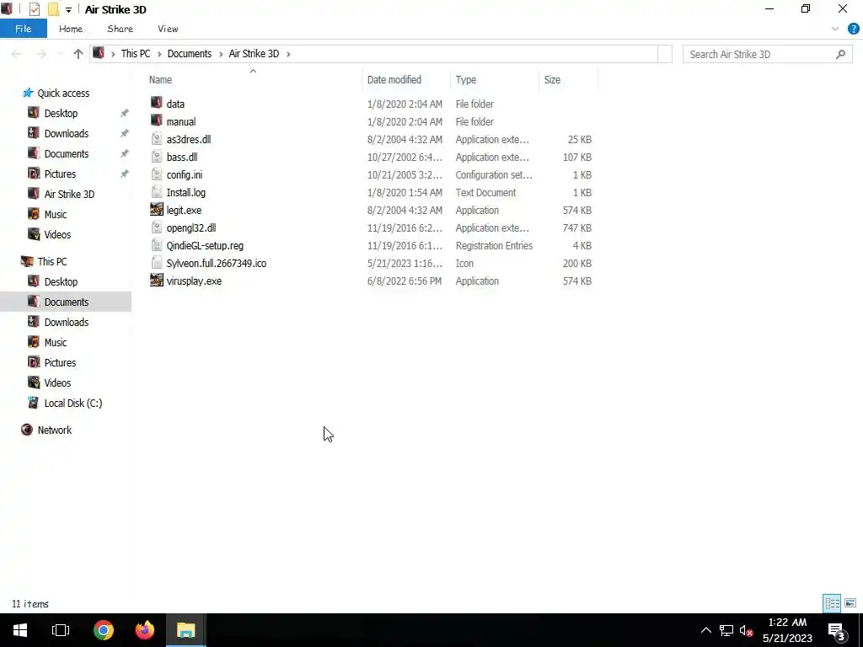Click the Forward navigation arrow
The image size is (863, 647).
click(x=41, y=53)
